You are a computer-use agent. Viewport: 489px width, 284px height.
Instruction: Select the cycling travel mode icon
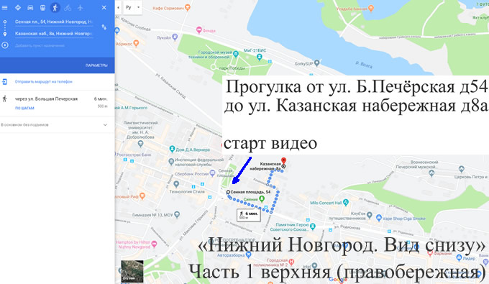68,7
